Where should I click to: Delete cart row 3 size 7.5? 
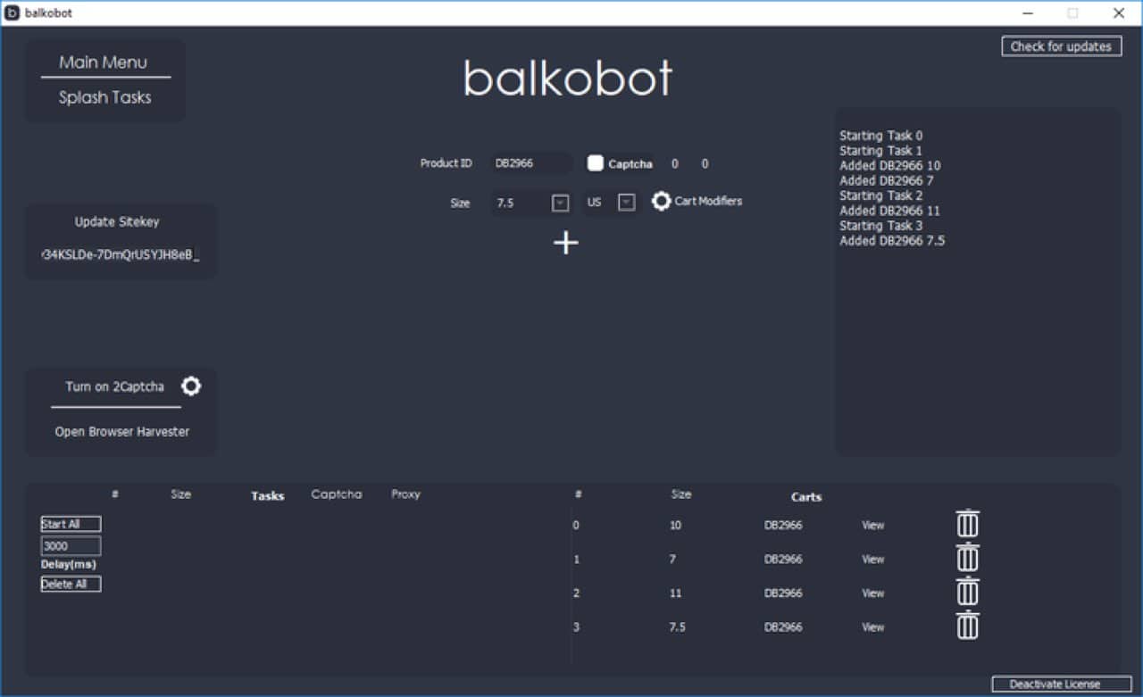click(967, 626)
